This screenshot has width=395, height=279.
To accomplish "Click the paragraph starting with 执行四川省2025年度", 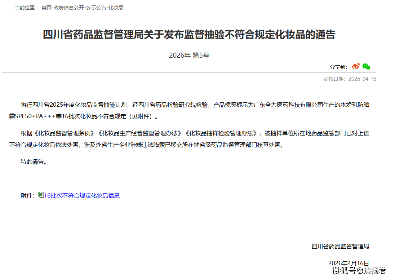I will (x=189, y=110).
